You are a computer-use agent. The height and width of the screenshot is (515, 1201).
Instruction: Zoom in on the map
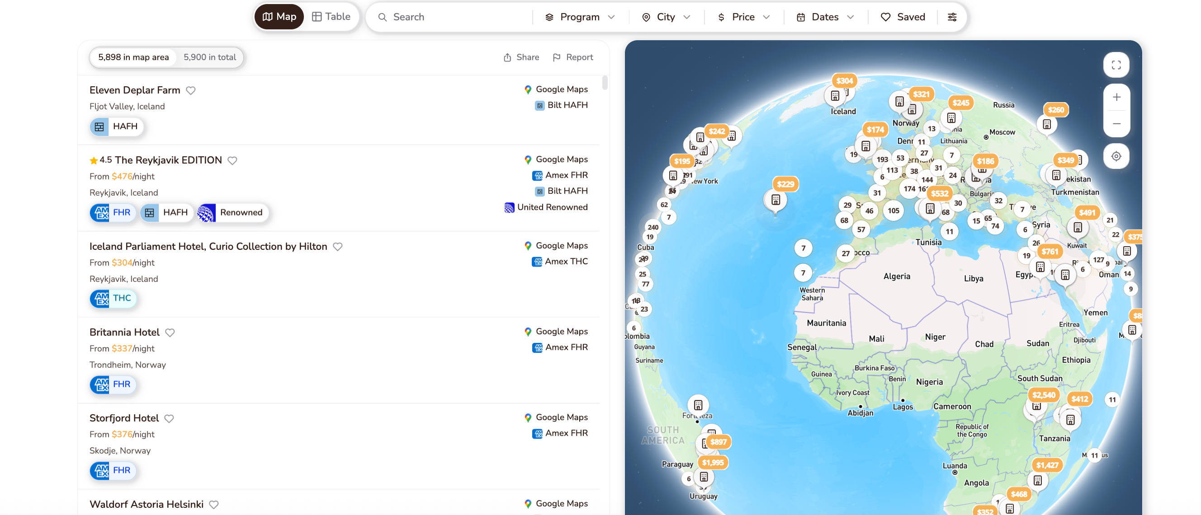point(1116,97)
